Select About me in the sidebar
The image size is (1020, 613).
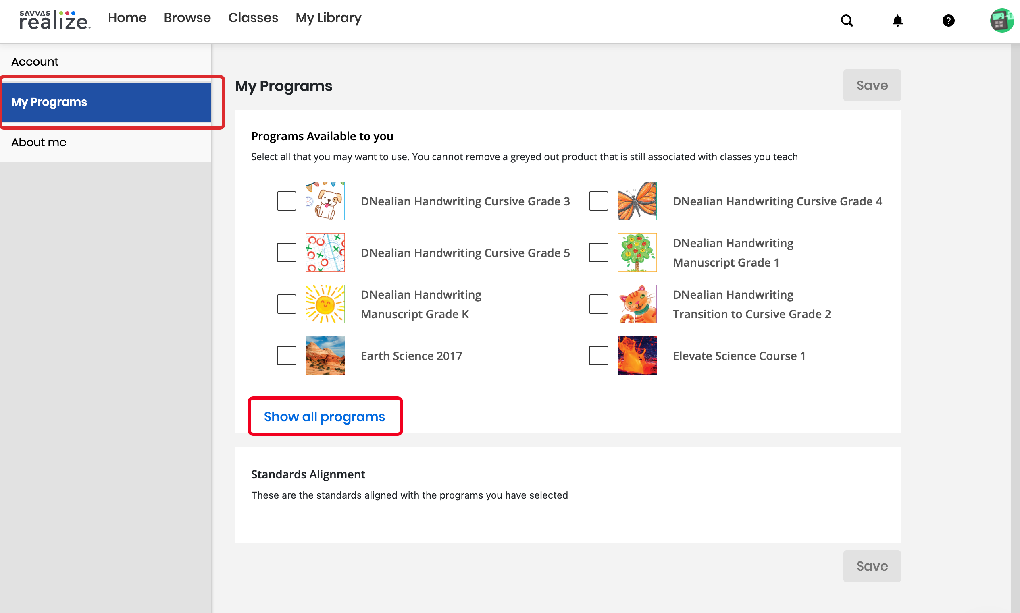pyautogui.click(x=106, y=142)
